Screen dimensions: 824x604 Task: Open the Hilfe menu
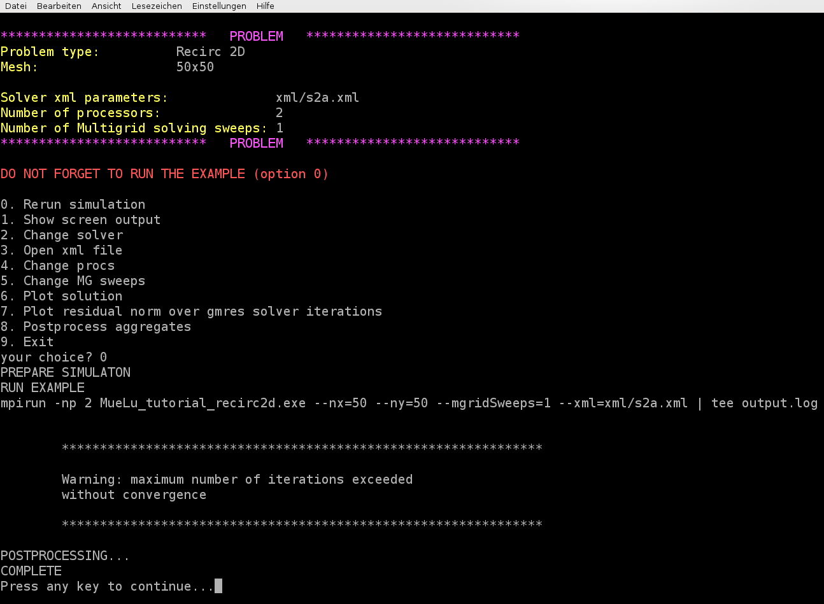(x=266, y=6)
